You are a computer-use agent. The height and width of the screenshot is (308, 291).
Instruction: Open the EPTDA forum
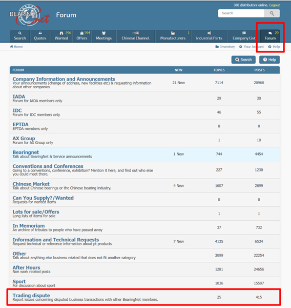click(x=20, y=125)
